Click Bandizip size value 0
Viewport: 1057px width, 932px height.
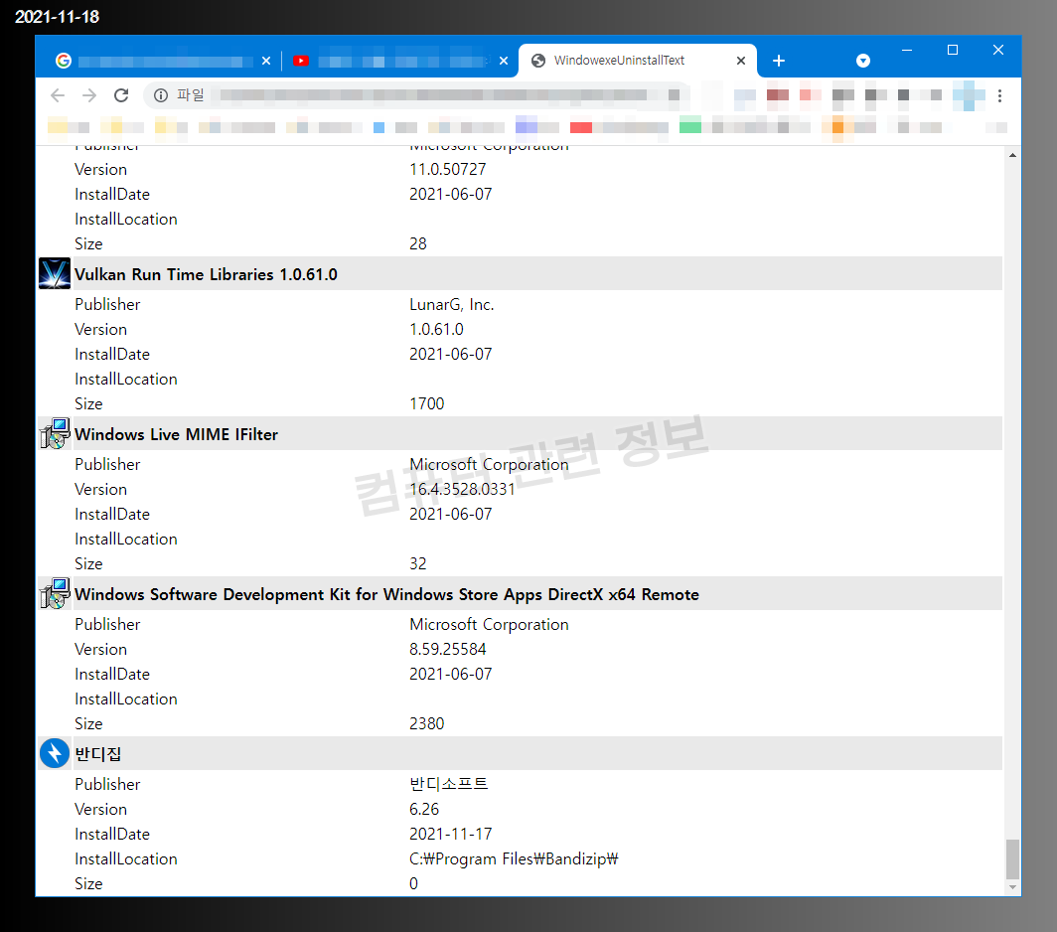pyautogui.click(x=414, y=883)
